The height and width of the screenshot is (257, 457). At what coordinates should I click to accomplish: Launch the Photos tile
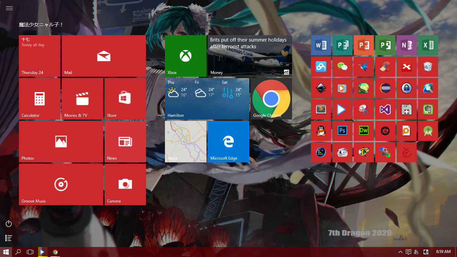(61, 142)
